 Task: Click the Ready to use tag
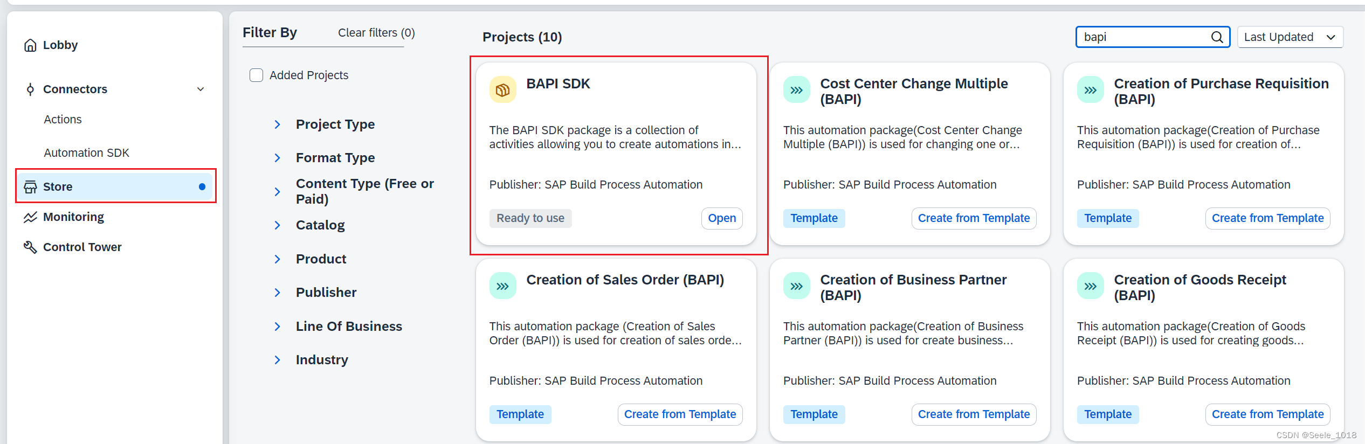(530, 218)
